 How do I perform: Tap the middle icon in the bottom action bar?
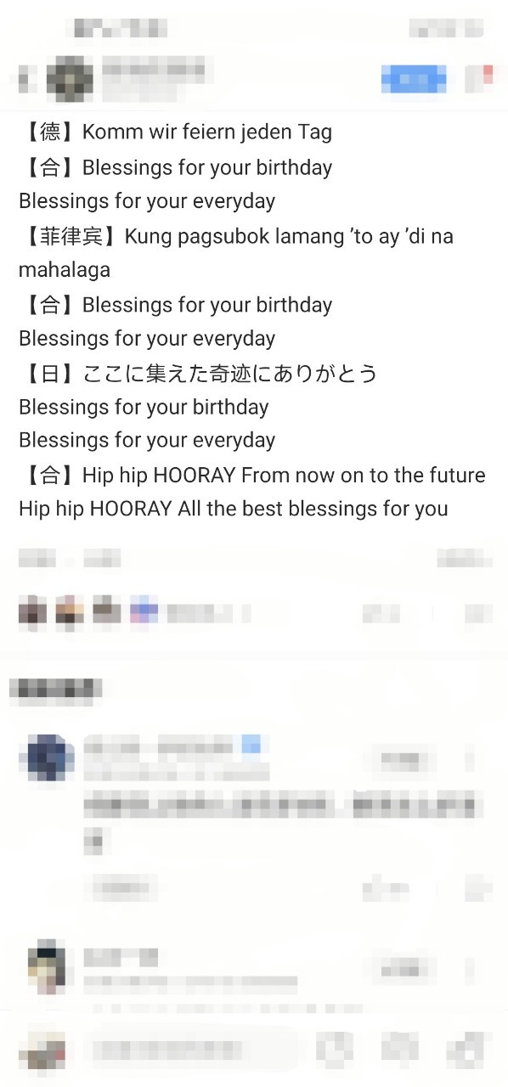tap(399, 1050)
